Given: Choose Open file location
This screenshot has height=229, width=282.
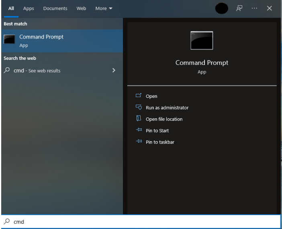Looking at the screenshot, I should [x=164, y=119].
